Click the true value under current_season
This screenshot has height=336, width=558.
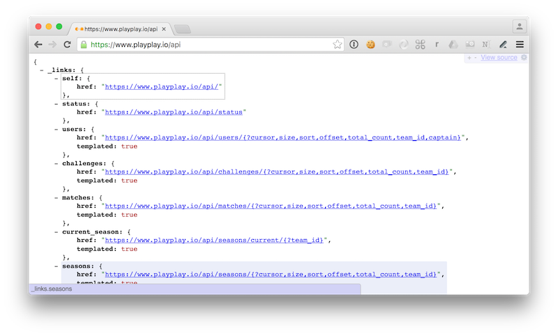pos(129,249)
